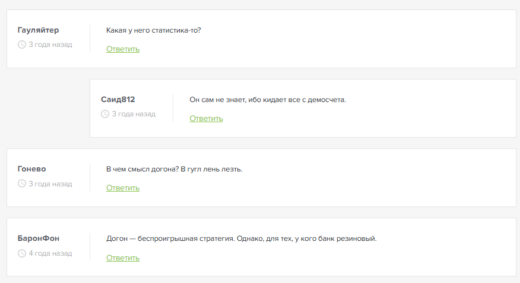The height and width of the screenshot is (283, 520).
Task: Reply to Гонево's question about догон
Action: tap(123, 188)
